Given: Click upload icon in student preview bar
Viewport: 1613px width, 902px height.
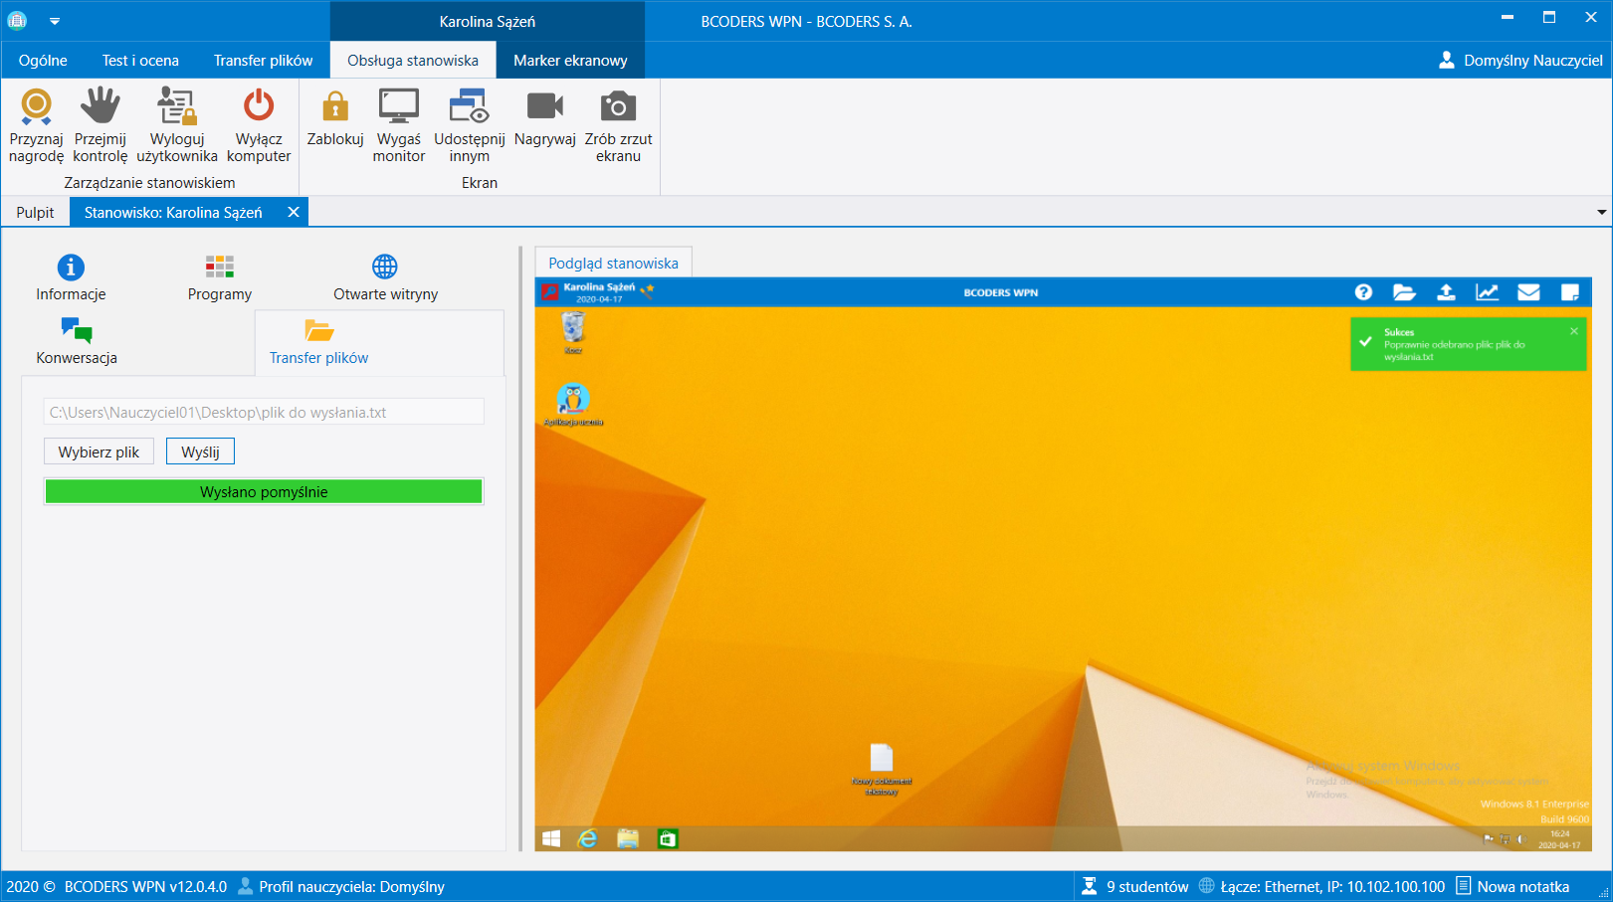Looking at the screenshot, I should pos(1446,292).
